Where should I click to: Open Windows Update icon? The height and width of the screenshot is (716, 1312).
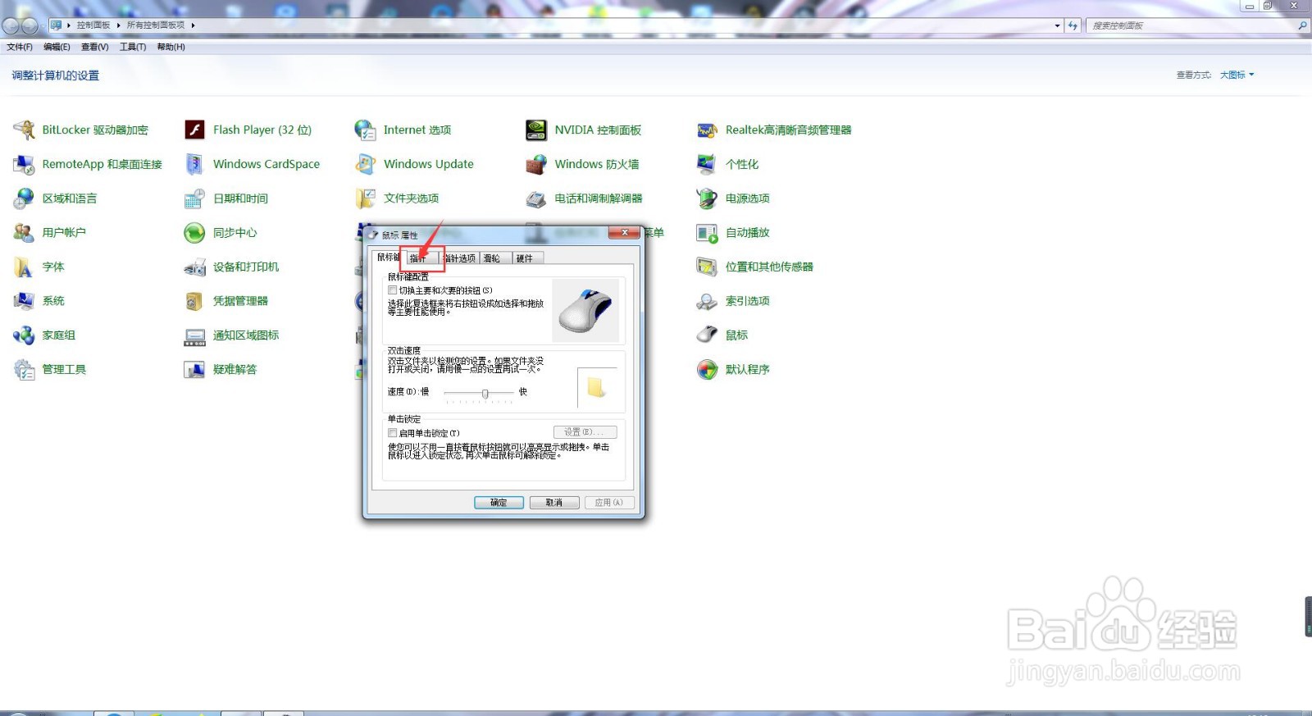365,164
